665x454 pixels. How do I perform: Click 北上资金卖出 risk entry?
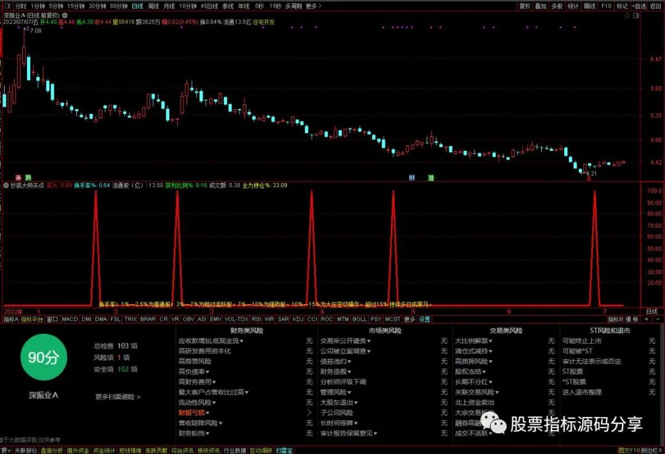[x=474, y=402]
